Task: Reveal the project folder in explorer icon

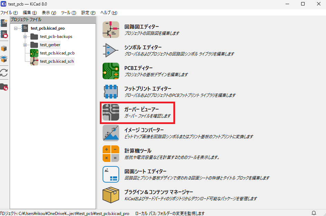Action: 4,87
